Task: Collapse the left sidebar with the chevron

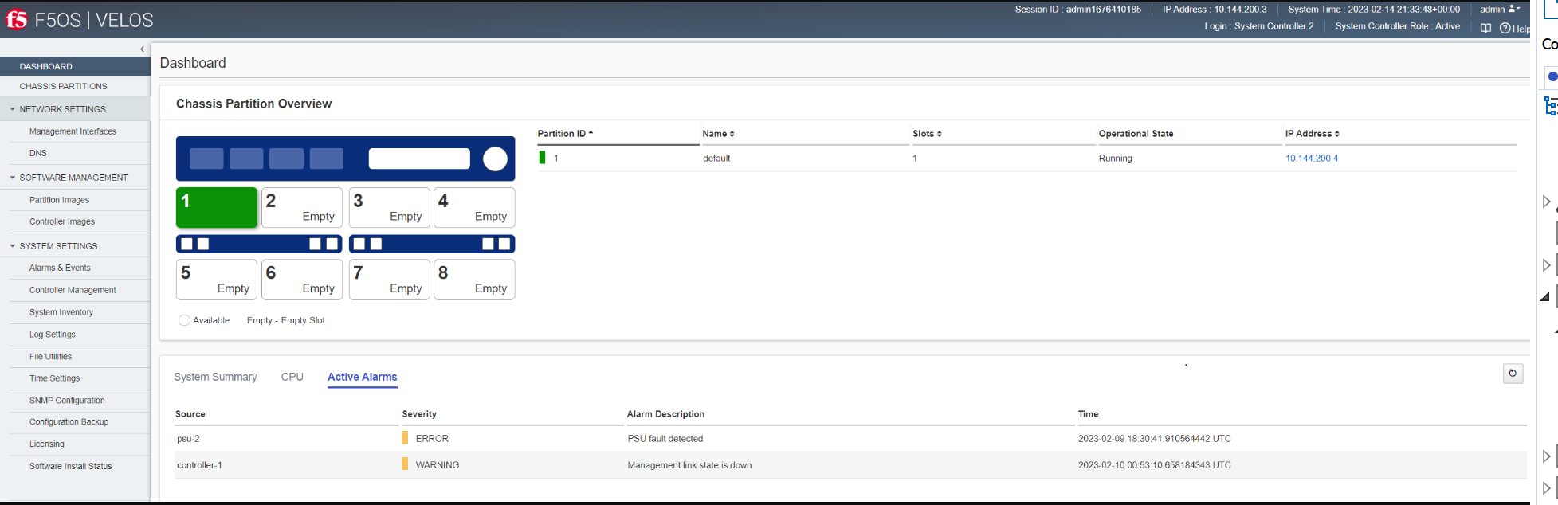Action: pos(142,49)
